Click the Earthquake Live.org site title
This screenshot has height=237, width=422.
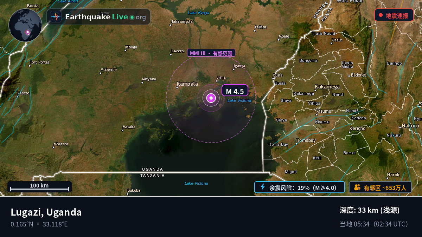click(x=105, y=17)
